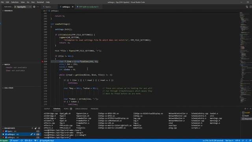The image size is (252, 142).
Task: Toggle checkbox of last settings.c breakpoint
Action: pyautogui.click(x=6, y=137)
